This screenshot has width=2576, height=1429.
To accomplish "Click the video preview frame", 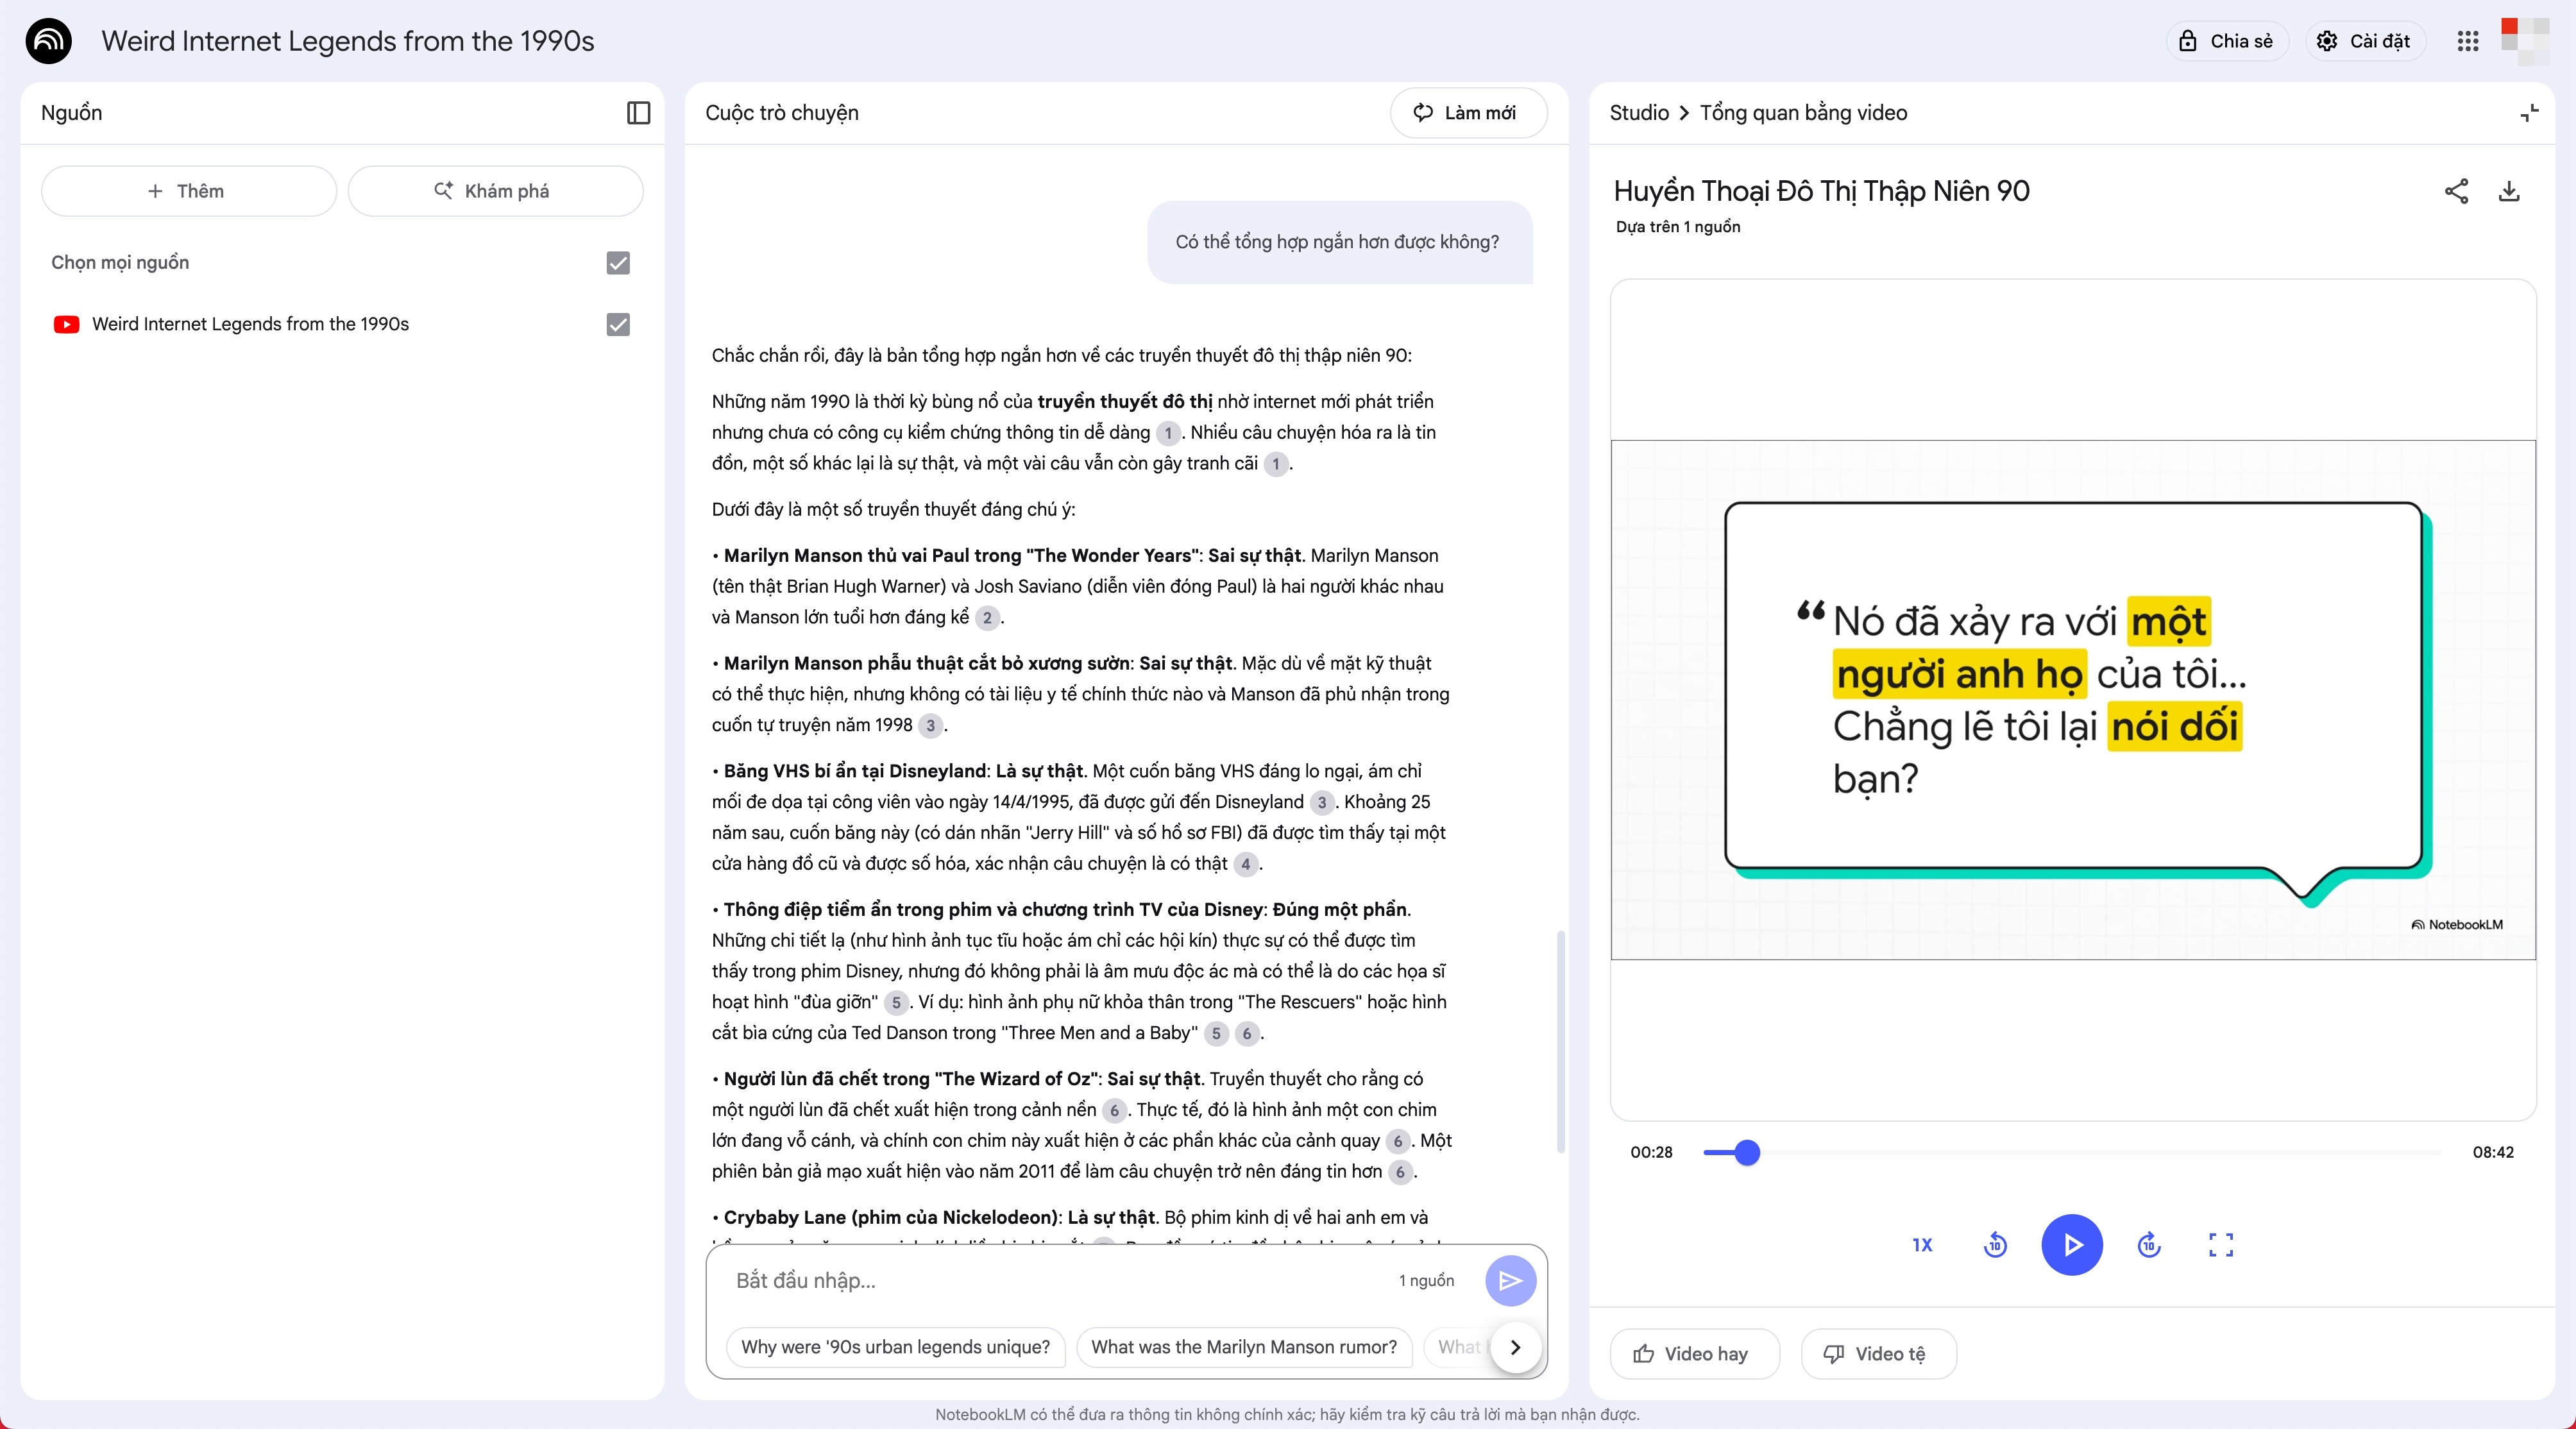I will point(2073,700).
